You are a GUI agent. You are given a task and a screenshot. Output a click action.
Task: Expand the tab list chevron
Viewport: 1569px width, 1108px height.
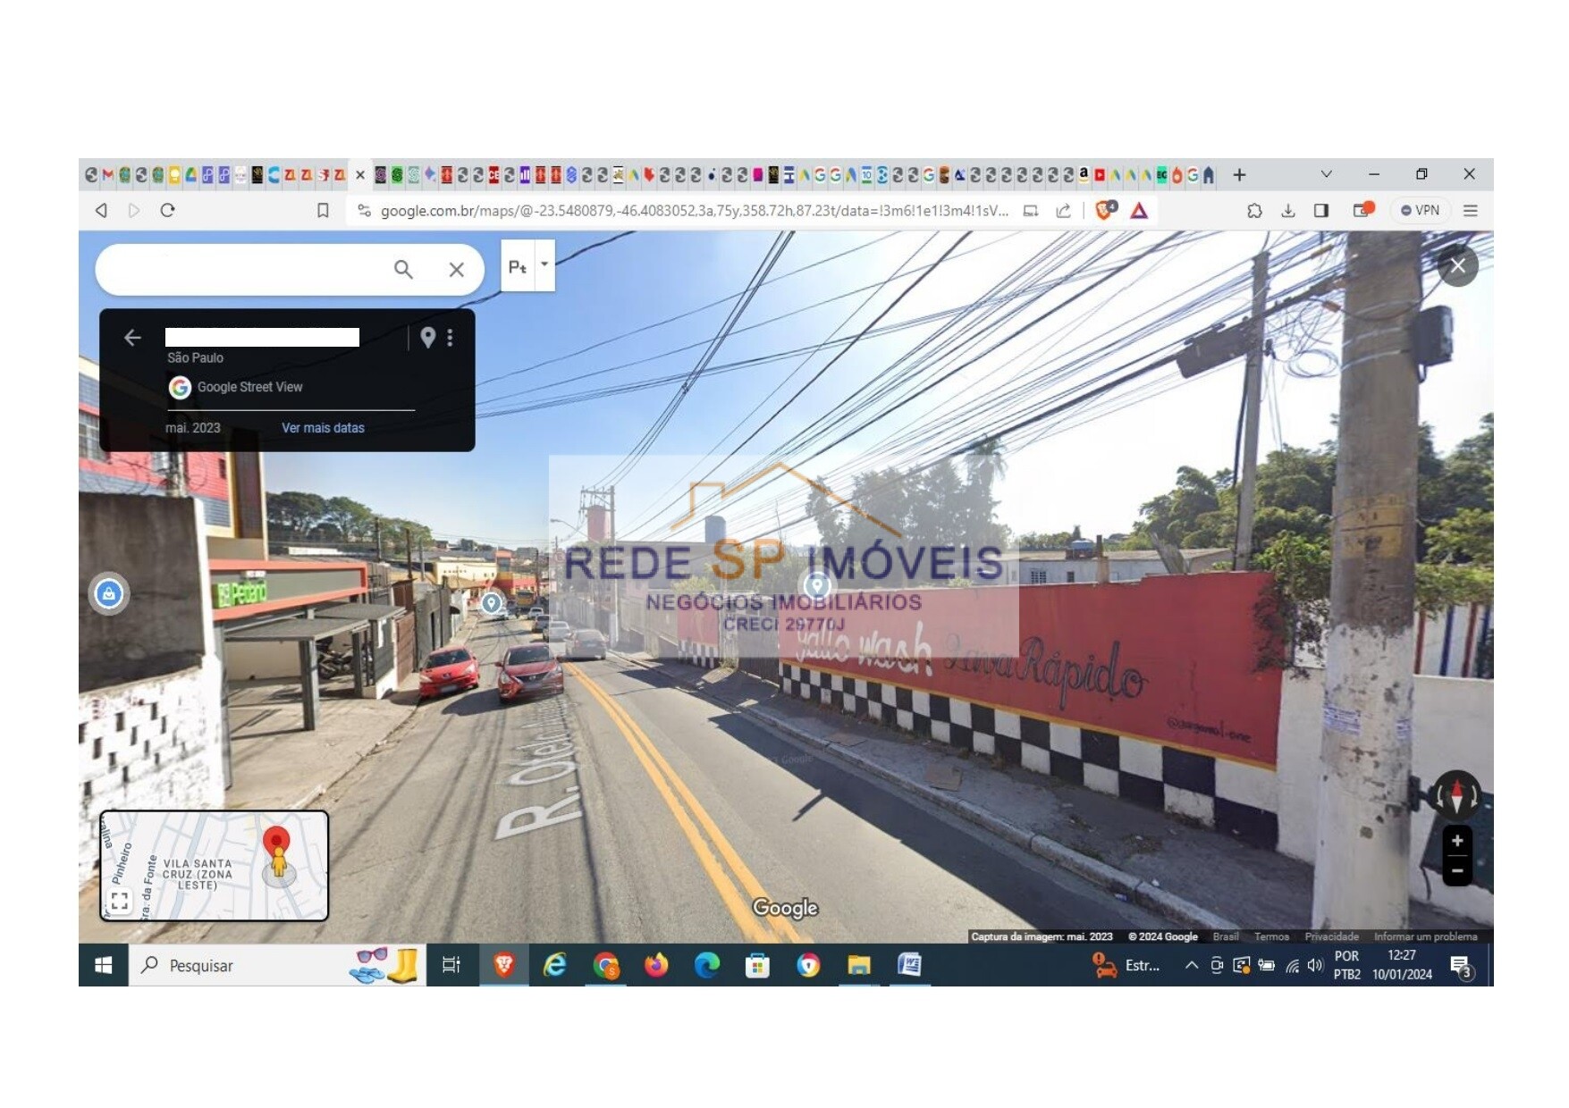click(1326, 174)
